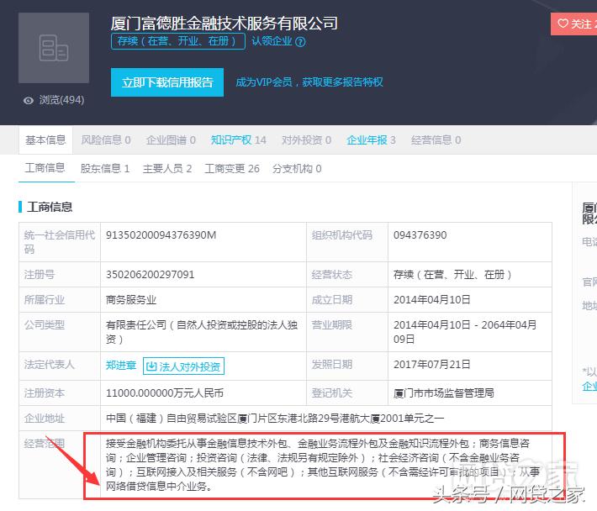Click 营业期限 label cell
Image resolution: width=597 pixels, height=511 pixels.
click(347, 332)
